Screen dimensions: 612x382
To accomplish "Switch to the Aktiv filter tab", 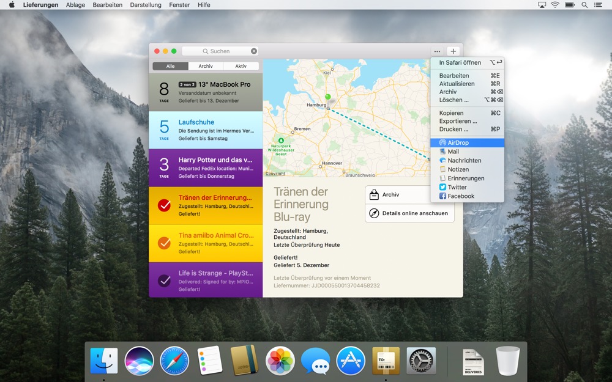I will click(241, 66).
